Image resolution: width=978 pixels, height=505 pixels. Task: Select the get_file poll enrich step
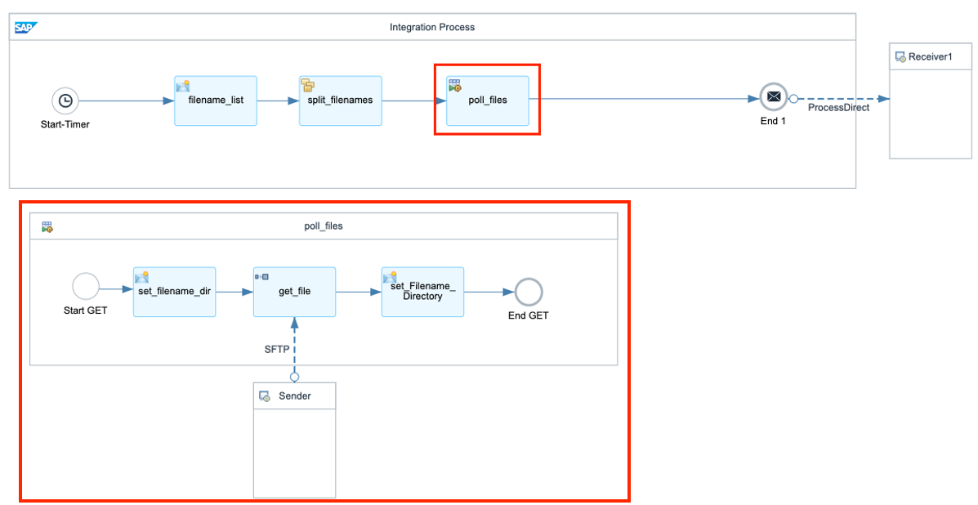point(294,292)
